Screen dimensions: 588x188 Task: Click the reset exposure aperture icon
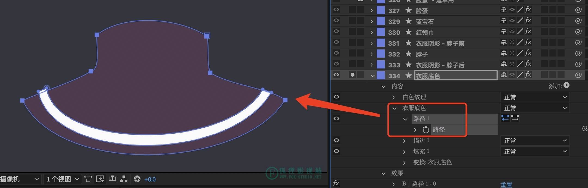point(137,179)
